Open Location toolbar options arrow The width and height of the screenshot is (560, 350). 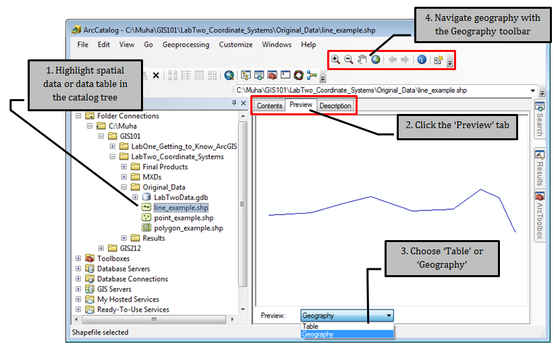[542, 93]
